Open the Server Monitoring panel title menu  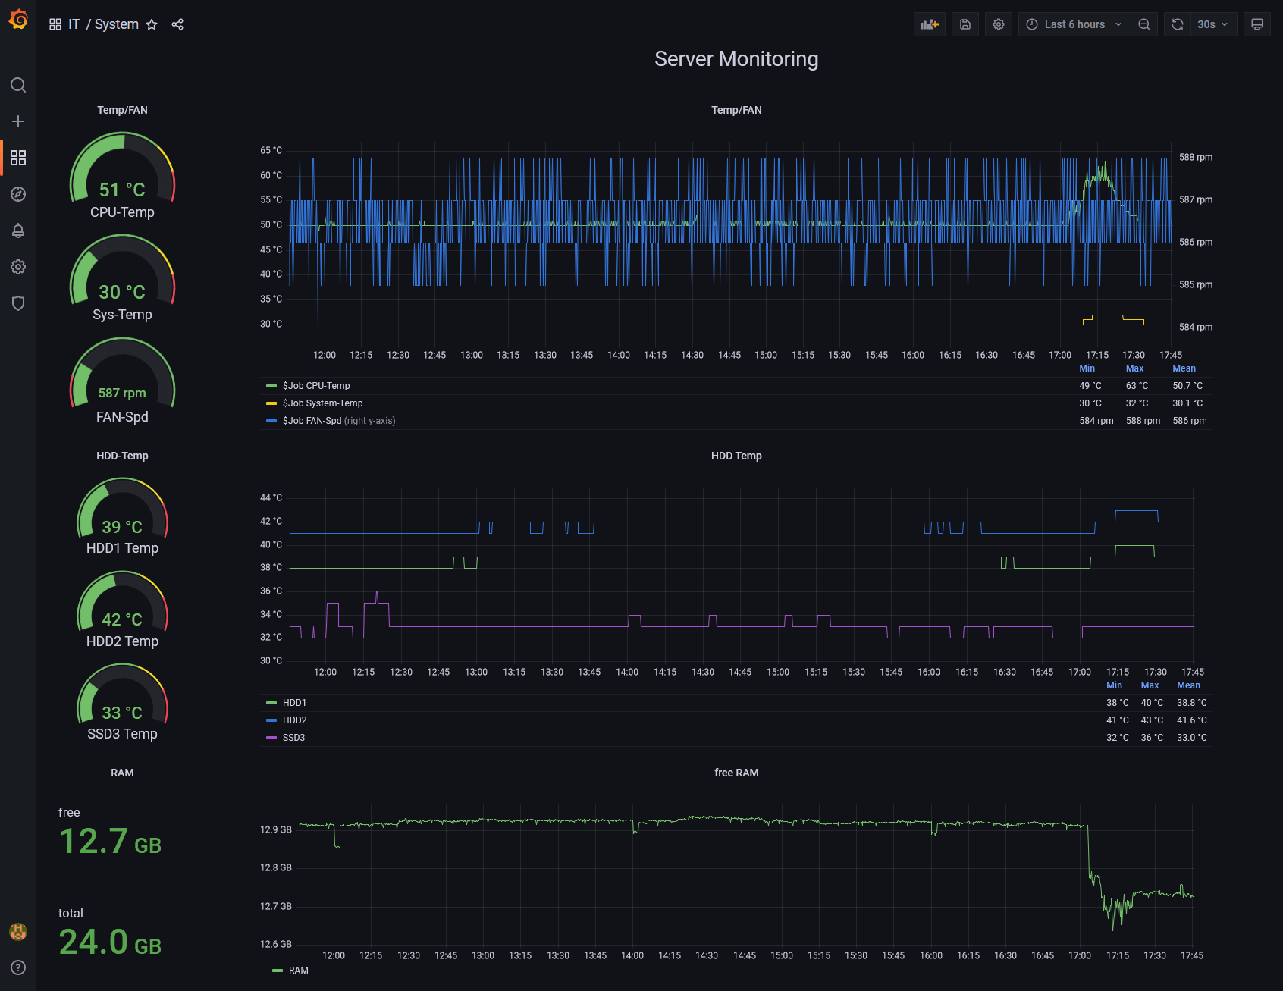(x=736, y=59)
